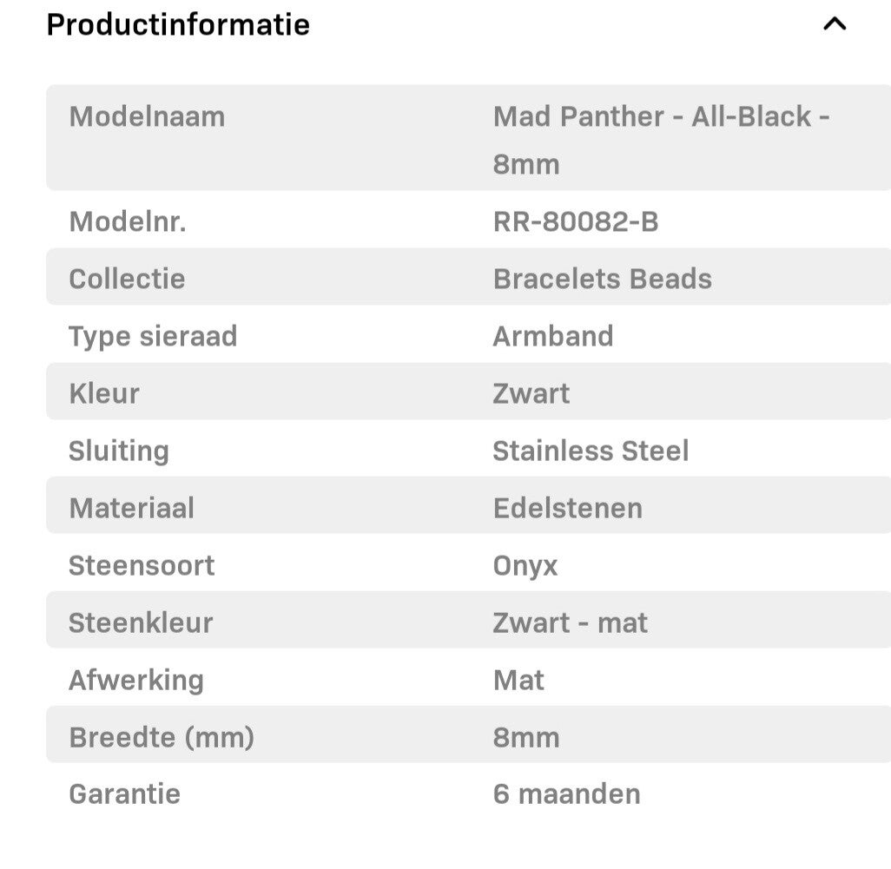
Task: Select the Edelstenen material value
Action: (x=568, y=508)
